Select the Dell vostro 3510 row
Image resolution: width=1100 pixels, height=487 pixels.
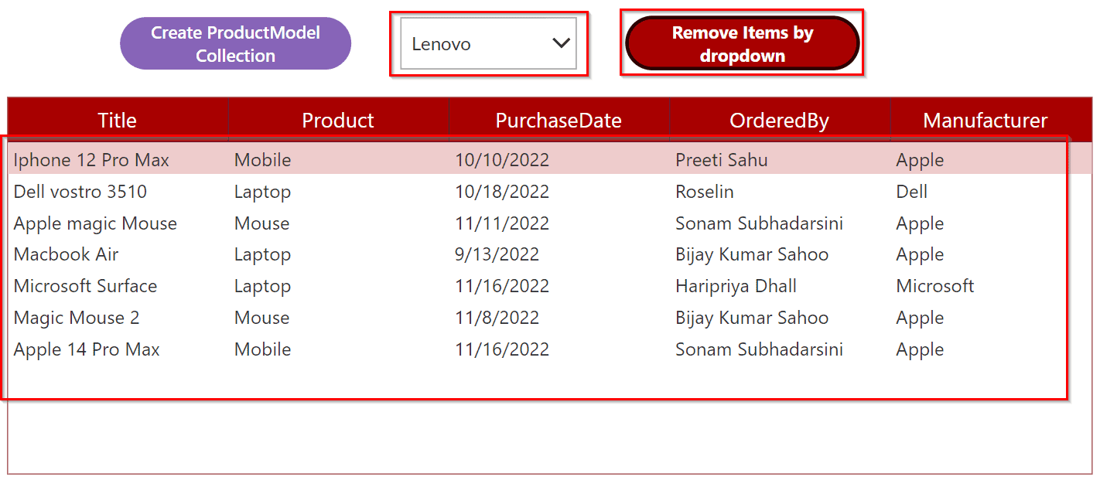(550, 192)
